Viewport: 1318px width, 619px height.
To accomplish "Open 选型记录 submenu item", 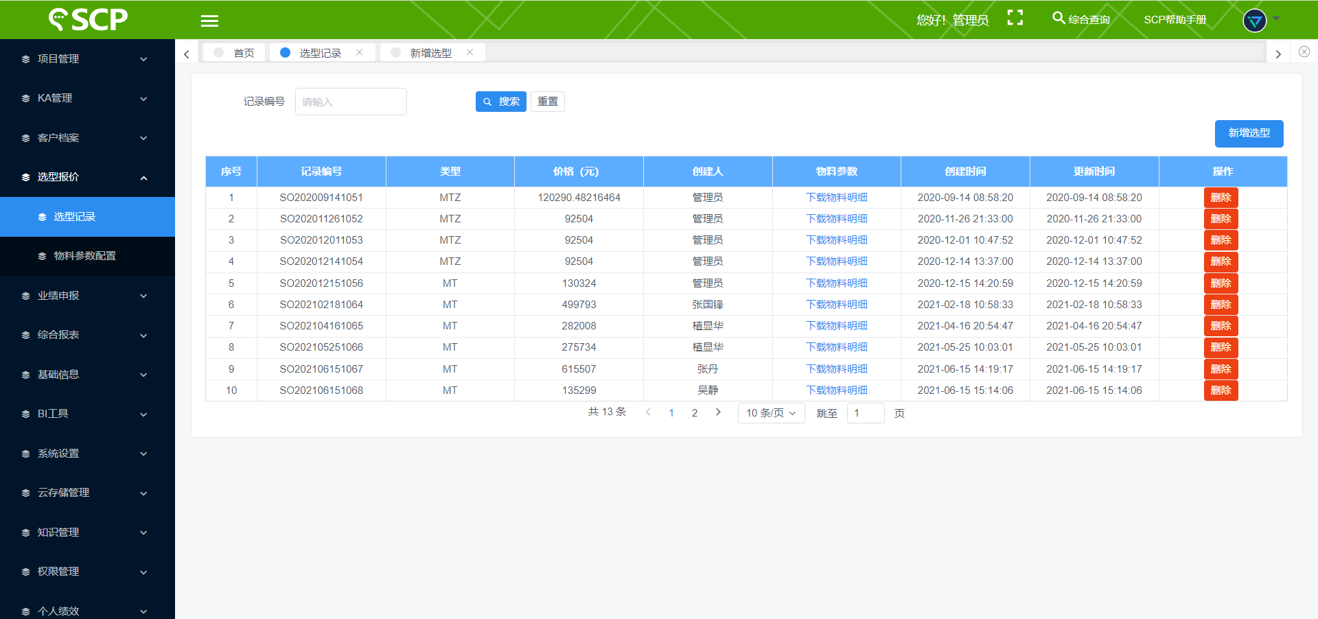I will coord(87,217).
